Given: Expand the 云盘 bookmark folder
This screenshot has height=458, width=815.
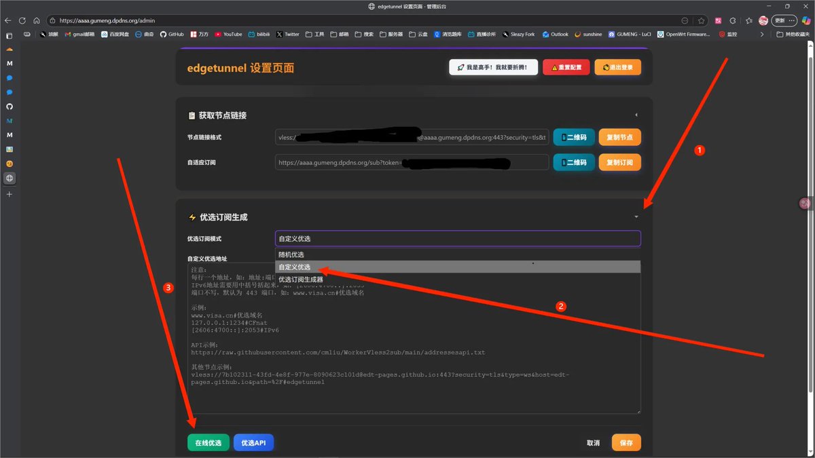Looking at the screenshot, I should click(418, 34).
